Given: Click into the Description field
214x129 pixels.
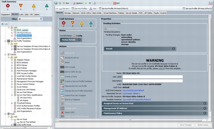Looking at the screenshot, I should tap(153, 81).
